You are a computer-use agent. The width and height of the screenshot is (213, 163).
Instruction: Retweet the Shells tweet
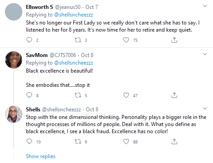pos(78,142)
